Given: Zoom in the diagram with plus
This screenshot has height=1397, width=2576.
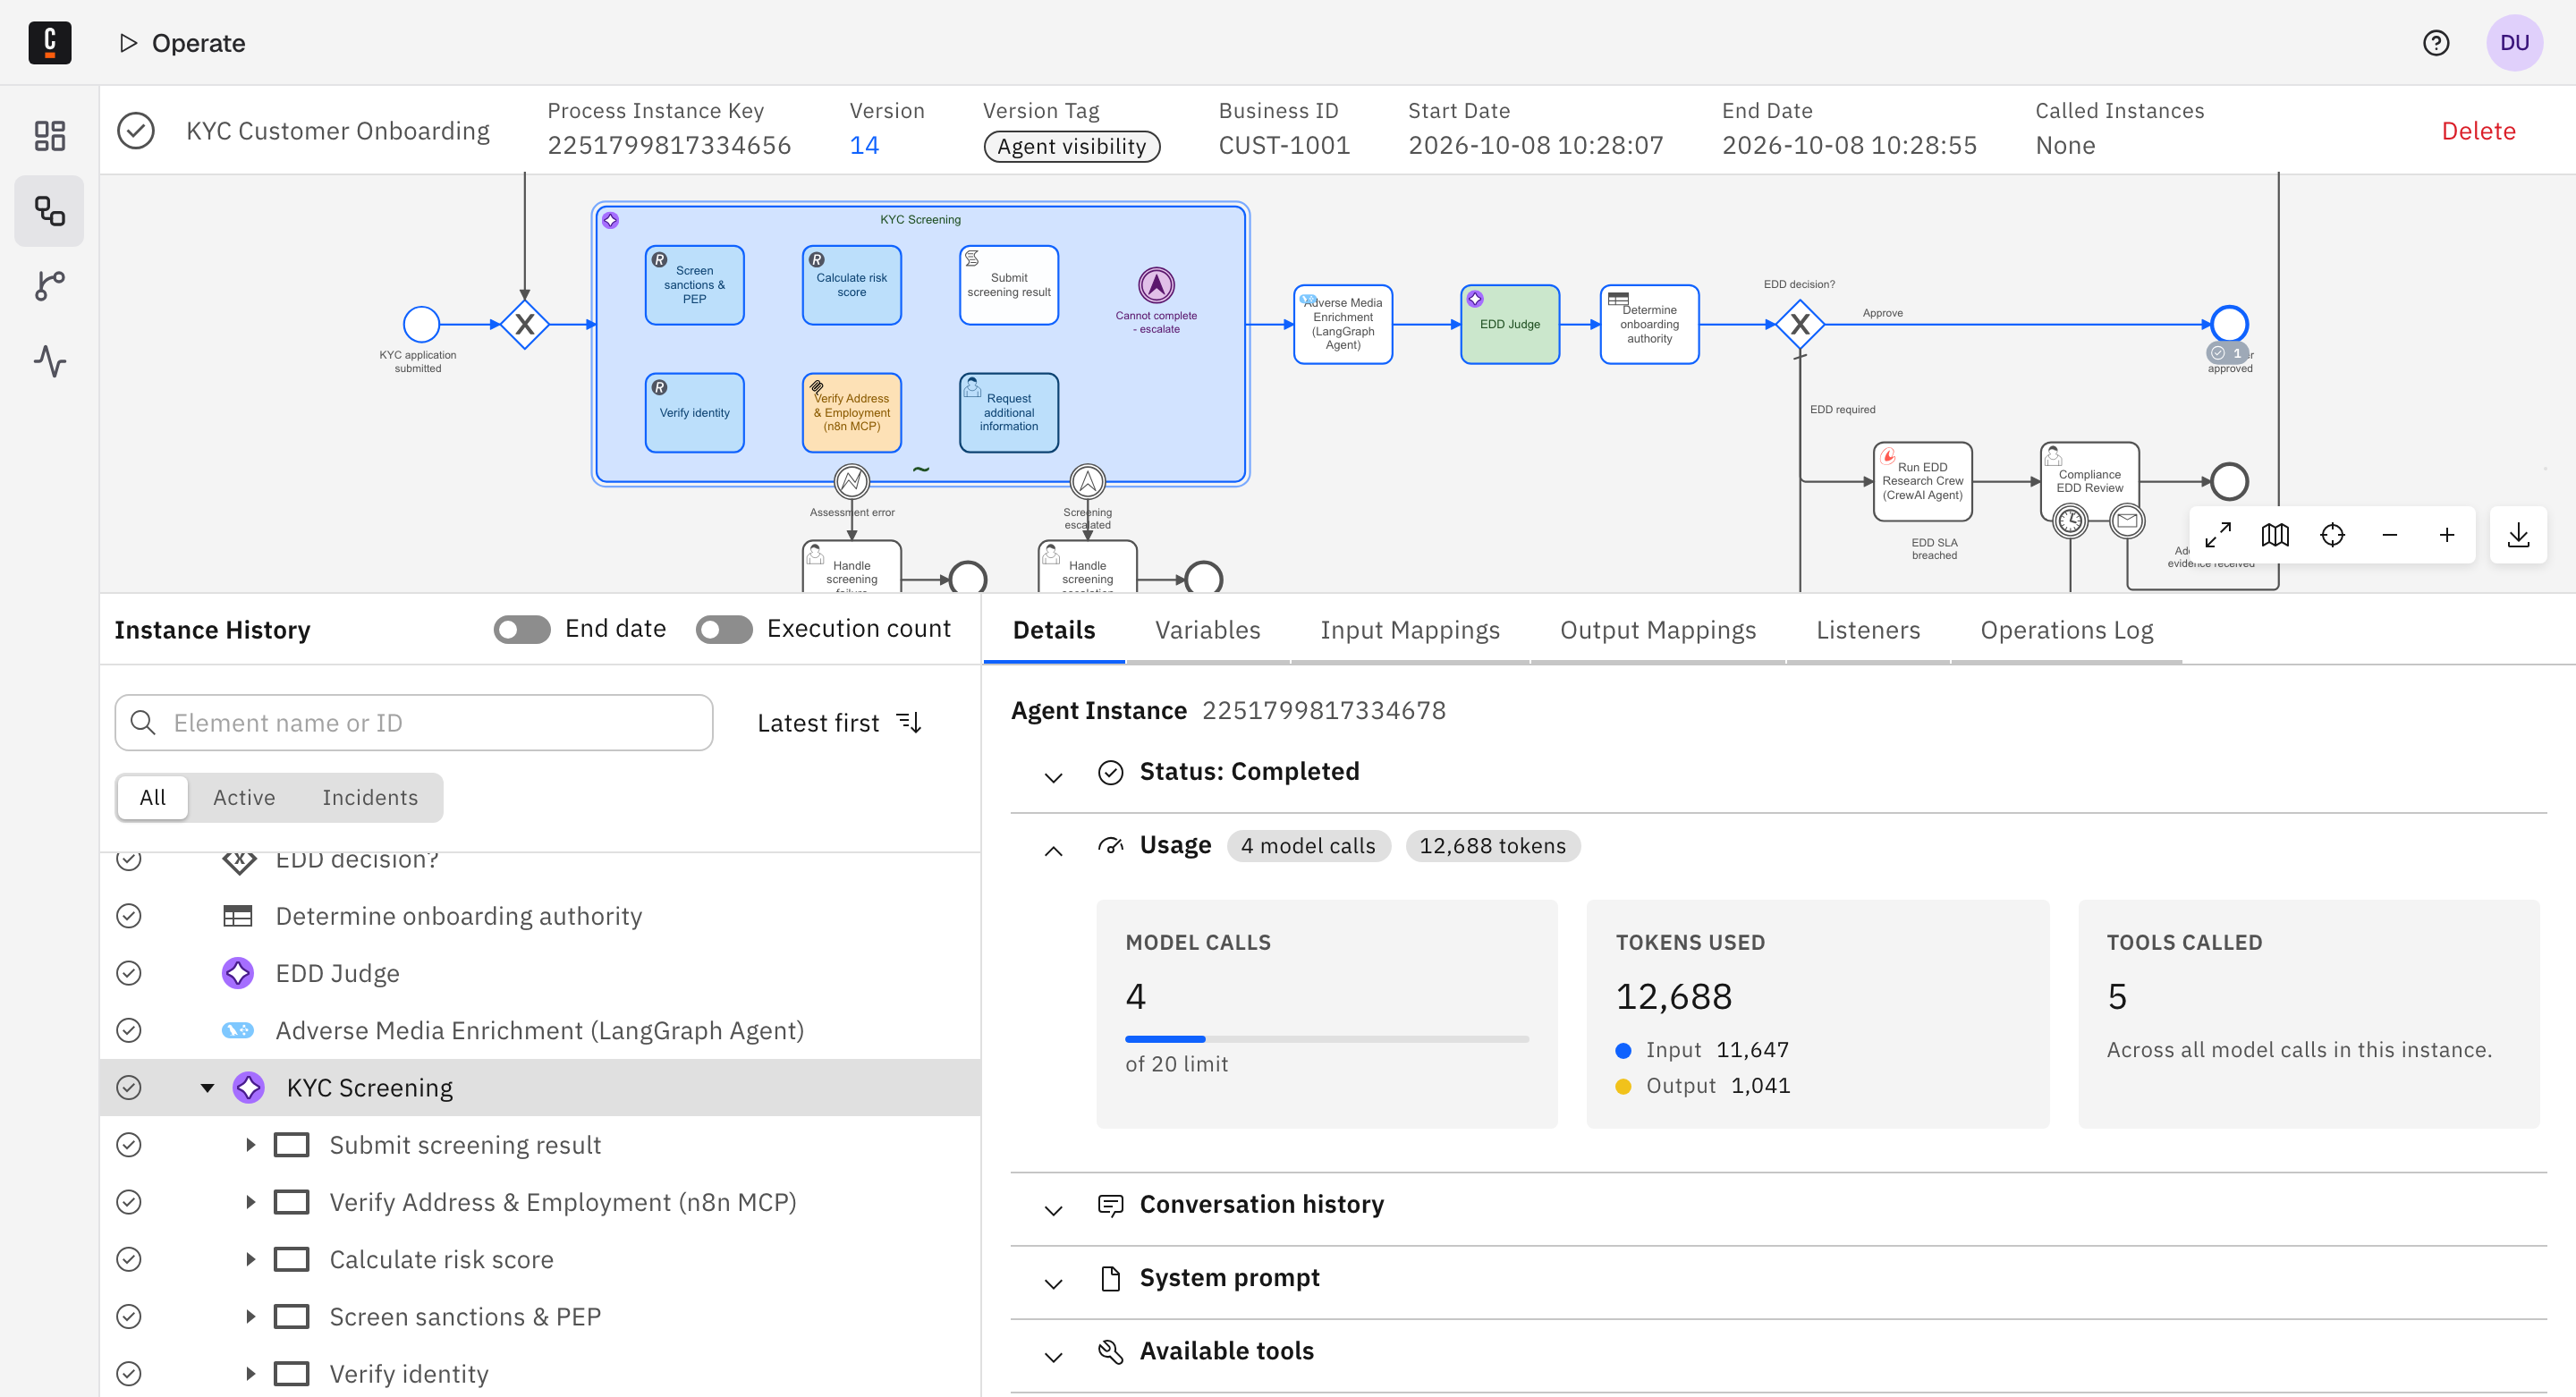Looking at the screenshot, I should click(x=2446, y=535).
